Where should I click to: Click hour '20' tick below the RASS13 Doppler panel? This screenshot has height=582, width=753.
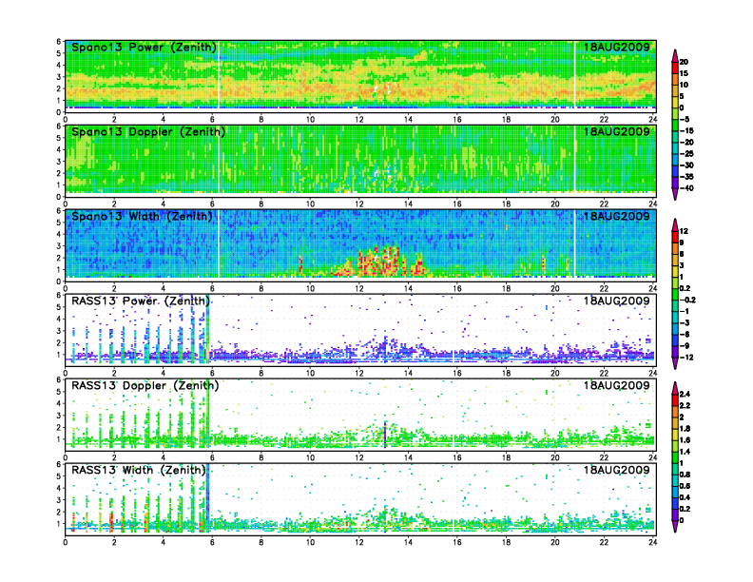point(554,457)
